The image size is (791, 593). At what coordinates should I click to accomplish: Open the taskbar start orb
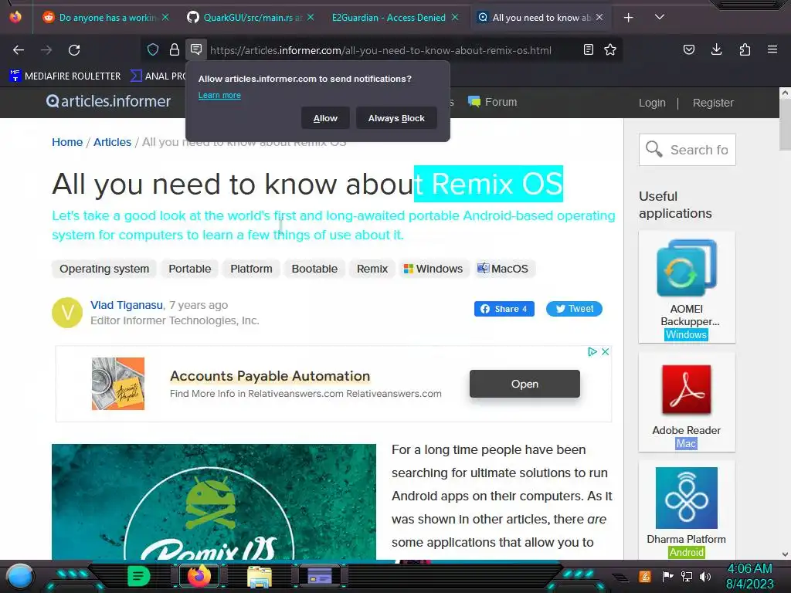click(x=19, y=576)
